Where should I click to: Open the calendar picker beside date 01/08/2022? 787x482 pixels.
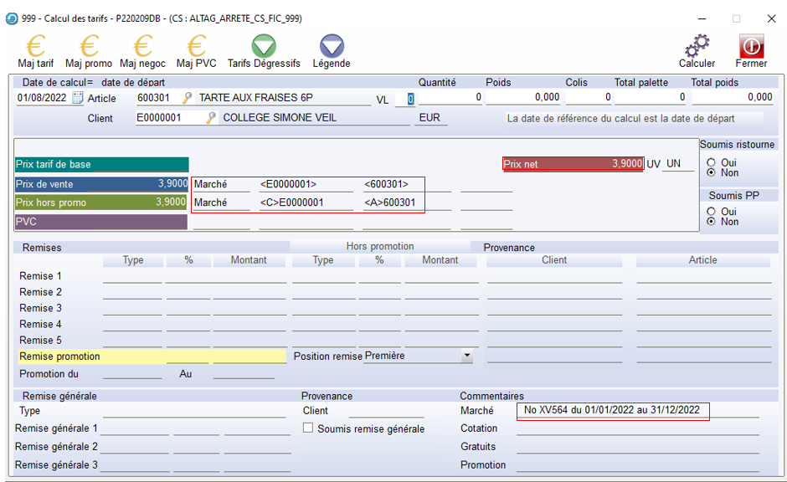coord(78,98)
